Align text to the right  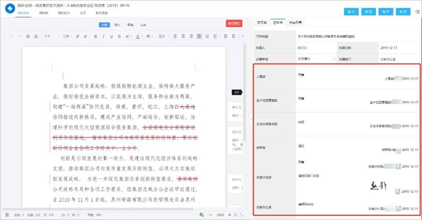pos(191,36)
